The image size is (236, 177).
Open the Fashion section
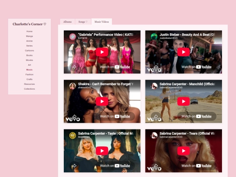[x=29, y=74]
